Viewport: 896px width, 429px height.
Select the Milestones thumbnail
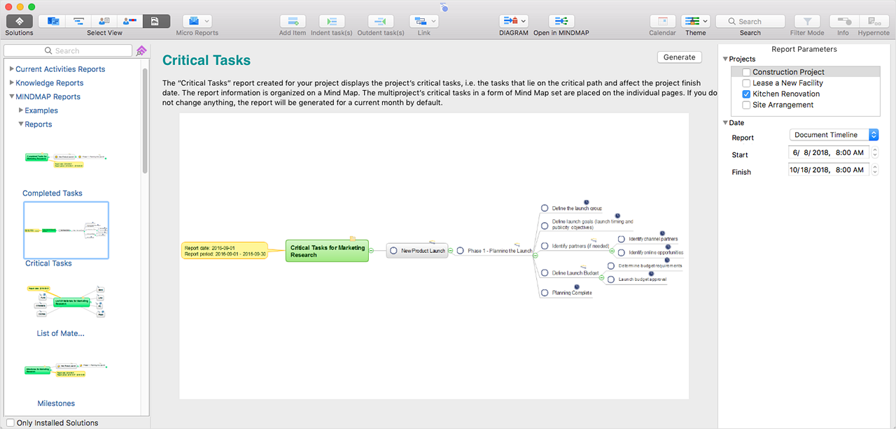coord(66,370)
